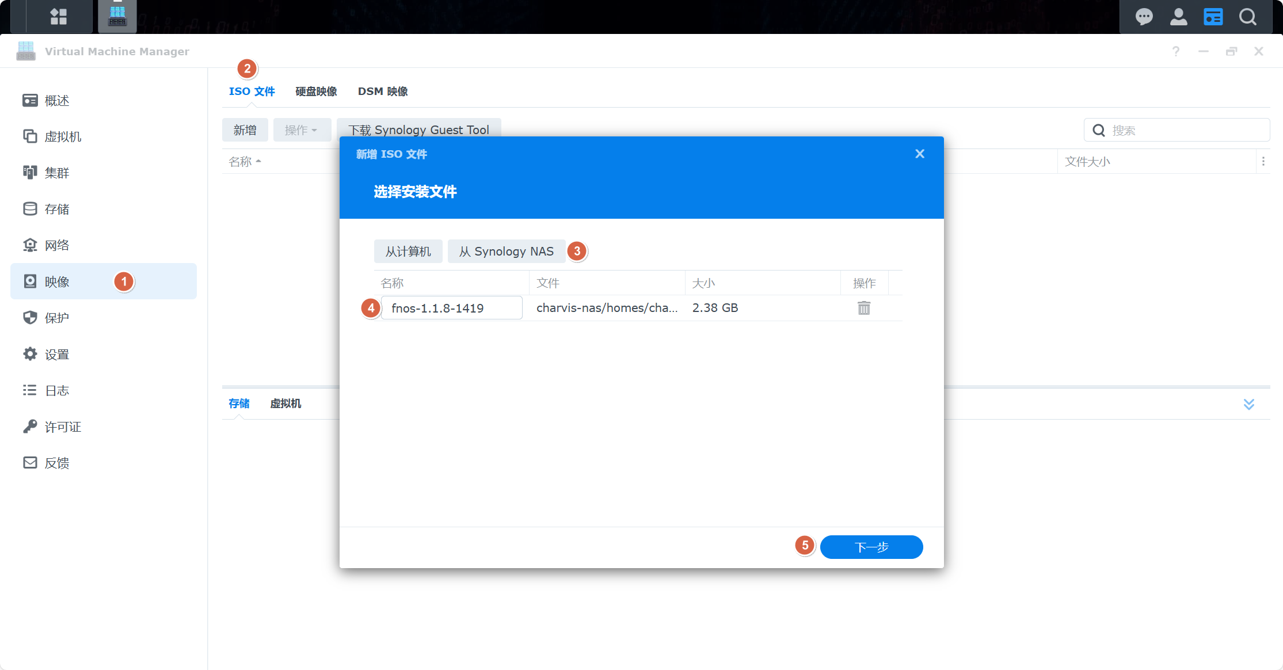Collapse the bottom details panel chevron
Screen dimensions: 1283x670
[1248, 404]
